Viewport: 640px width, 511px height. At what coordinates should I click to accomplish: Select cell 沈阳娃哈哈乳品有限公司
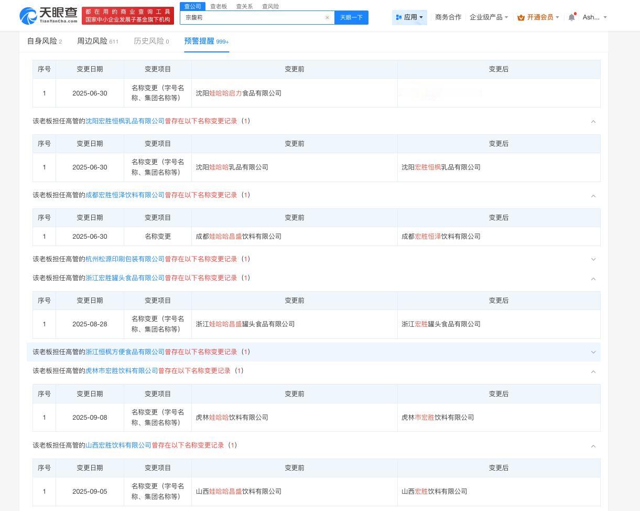coord(294,167)
